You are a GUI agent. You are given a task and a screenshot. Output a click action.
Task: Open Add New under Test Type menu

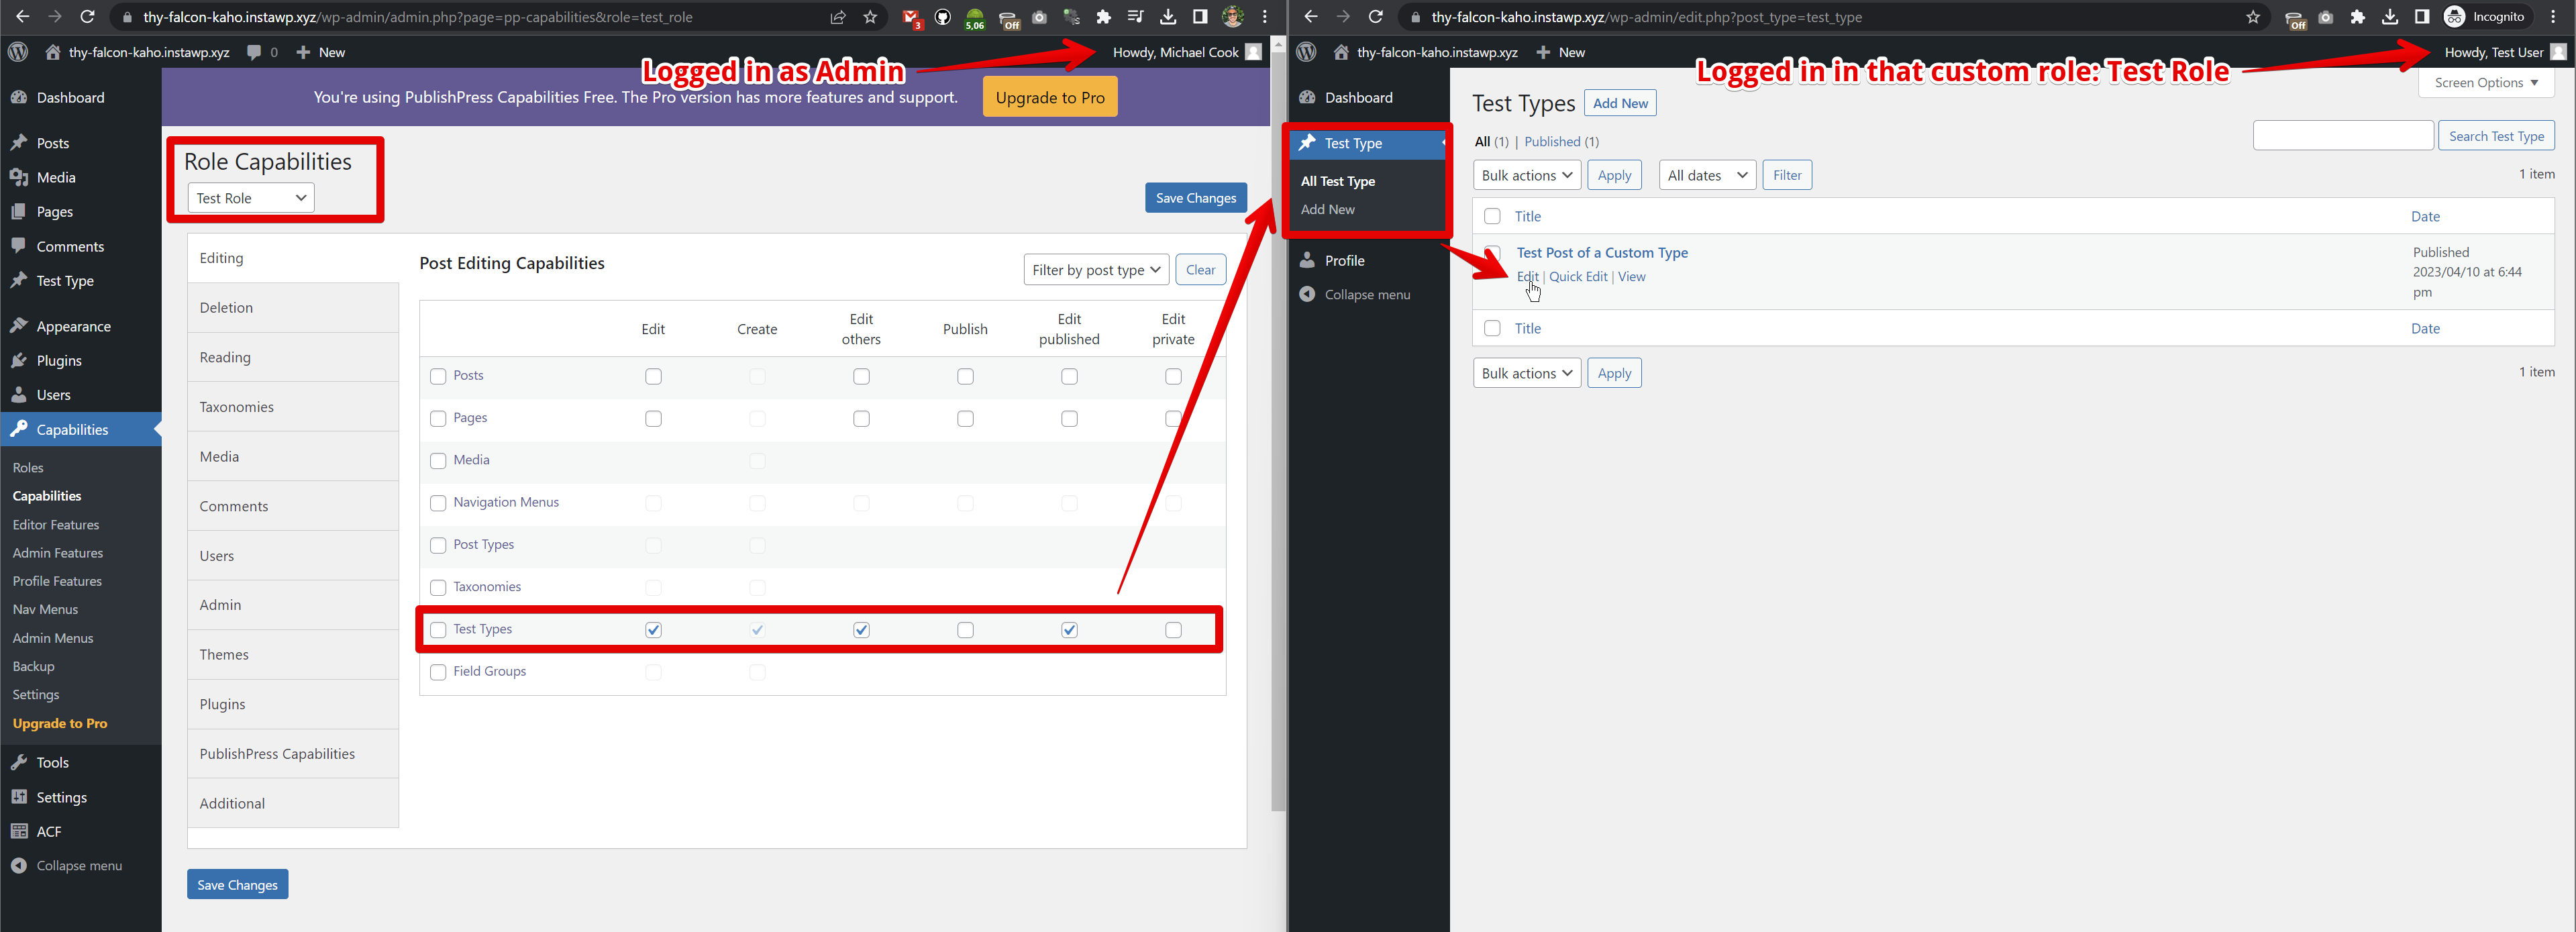pos(1327,209)
